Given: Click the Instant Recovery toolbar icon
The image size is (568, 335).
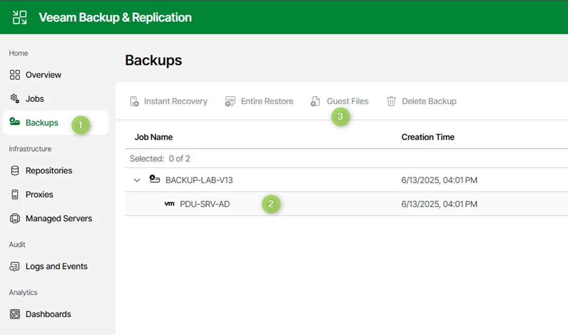Looking at the screenshot, I should click(134, 101).
